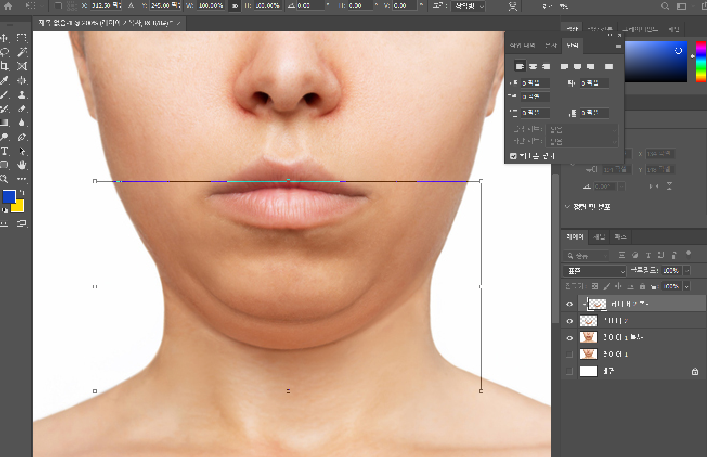Image resolution: width=707 pixels, height=457 pixels.
Task: Select the Eyedropper tool
Action: pos(4,80)
